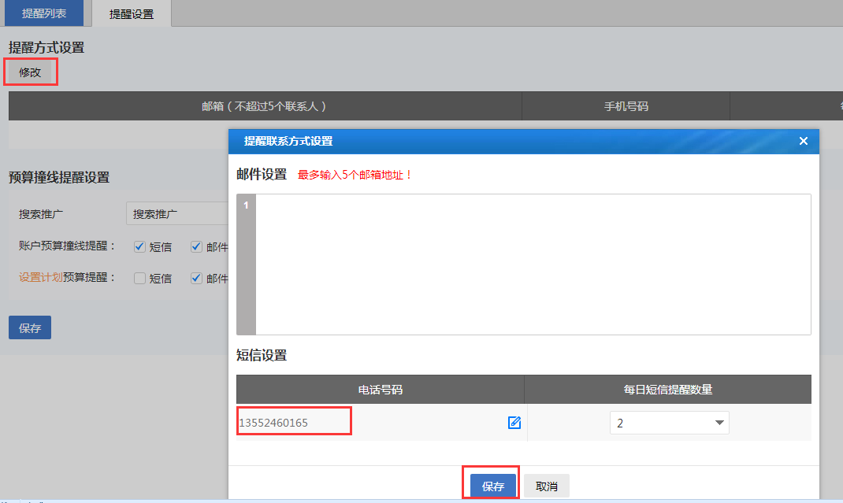Click 取消 to cancel the dialog
Image resolution: width=843 pixels, height=503 pixels.
pos(546,486)
